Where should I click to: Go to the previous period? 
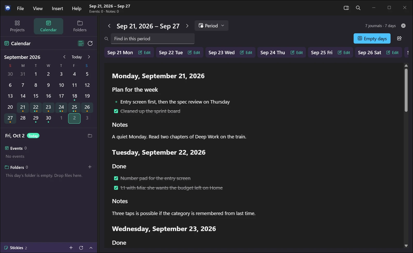[109, 26]
